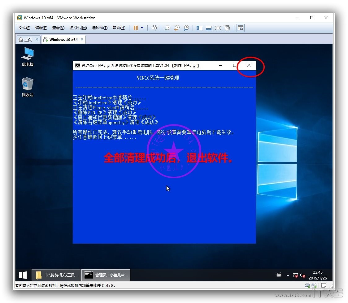Image resolution: width=348 pixels, height=303 pixels.
Task: Select the 回收站 desktop icon
Action: (28, 87)
